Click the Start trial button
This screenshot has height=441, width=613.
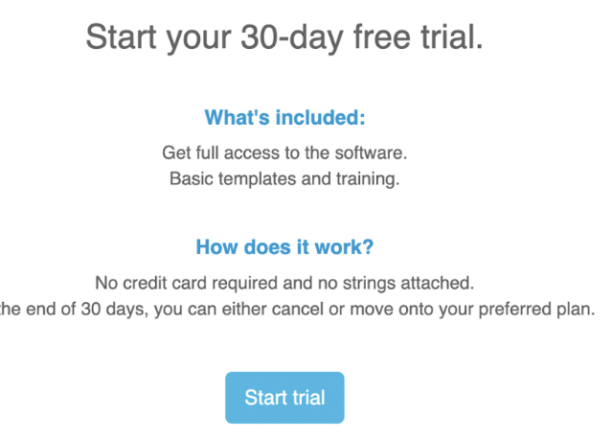click(x=284, y=398)
